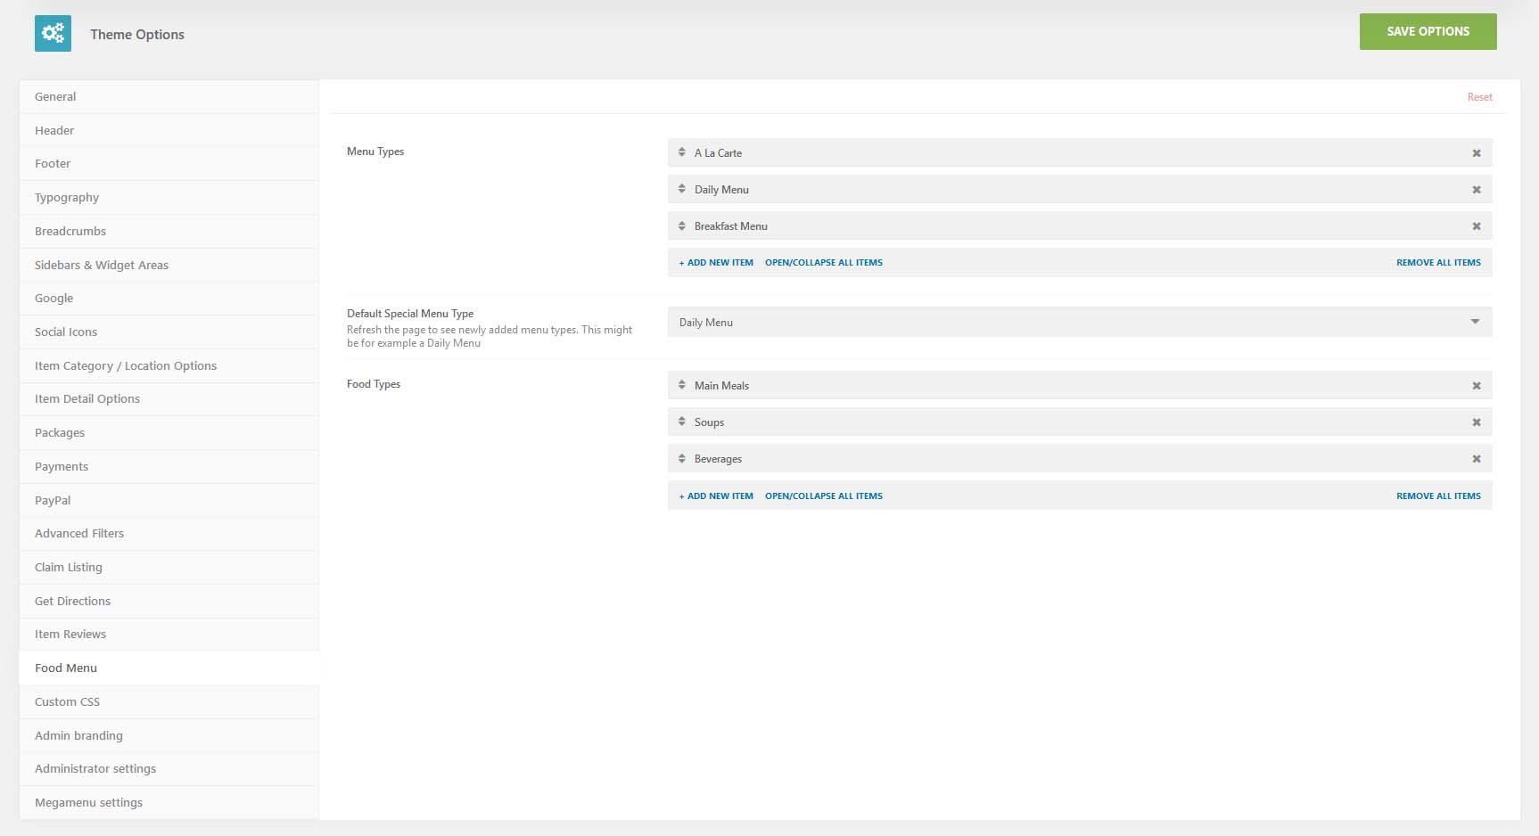Click the Food Types label
This screenshot has height=836, width=1539.
coord(374,384)
